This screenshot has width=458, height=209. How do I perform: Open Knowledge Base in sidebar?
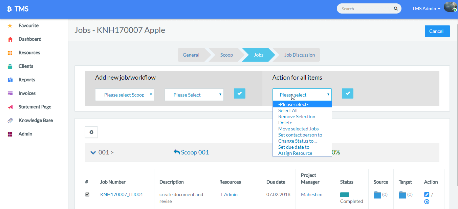click(36, 120)
